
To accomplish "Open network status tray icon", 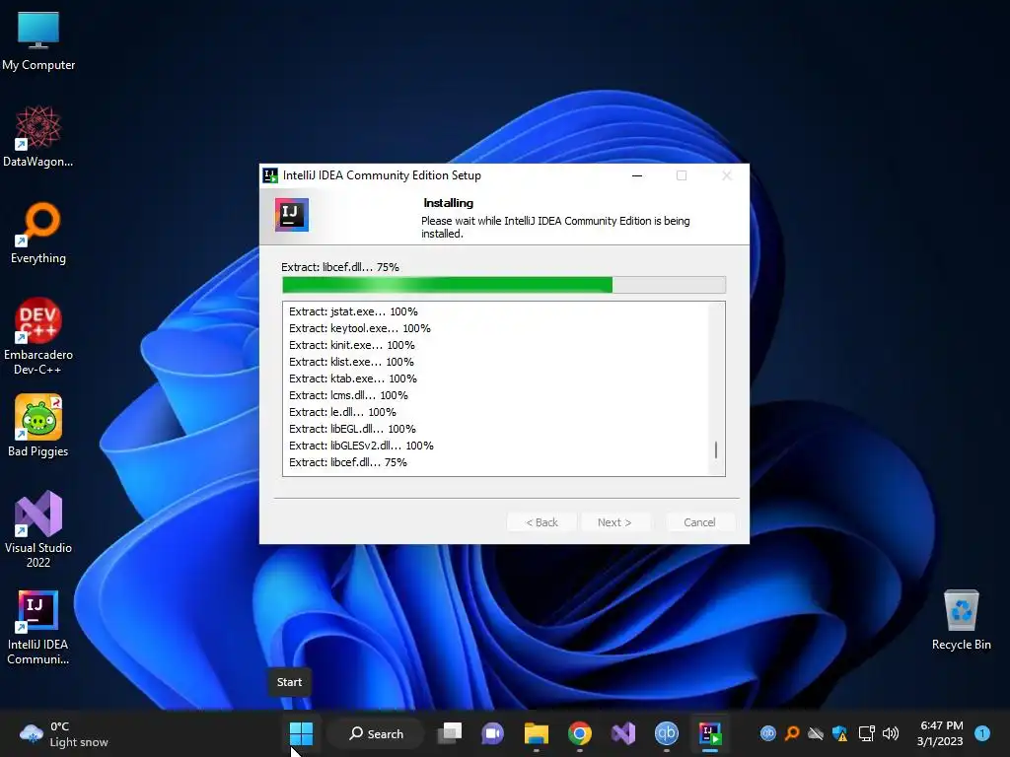I will (x=866, y=733).
